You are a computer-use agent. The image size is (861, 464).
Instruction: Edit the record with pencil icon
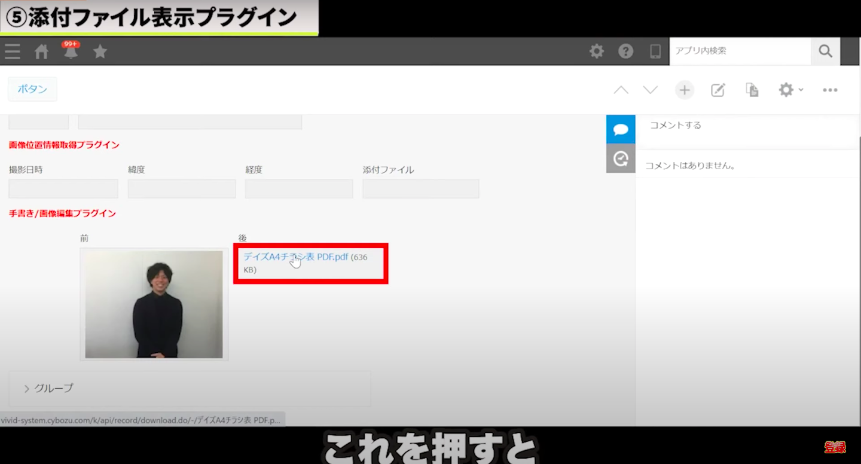[717, 90]
